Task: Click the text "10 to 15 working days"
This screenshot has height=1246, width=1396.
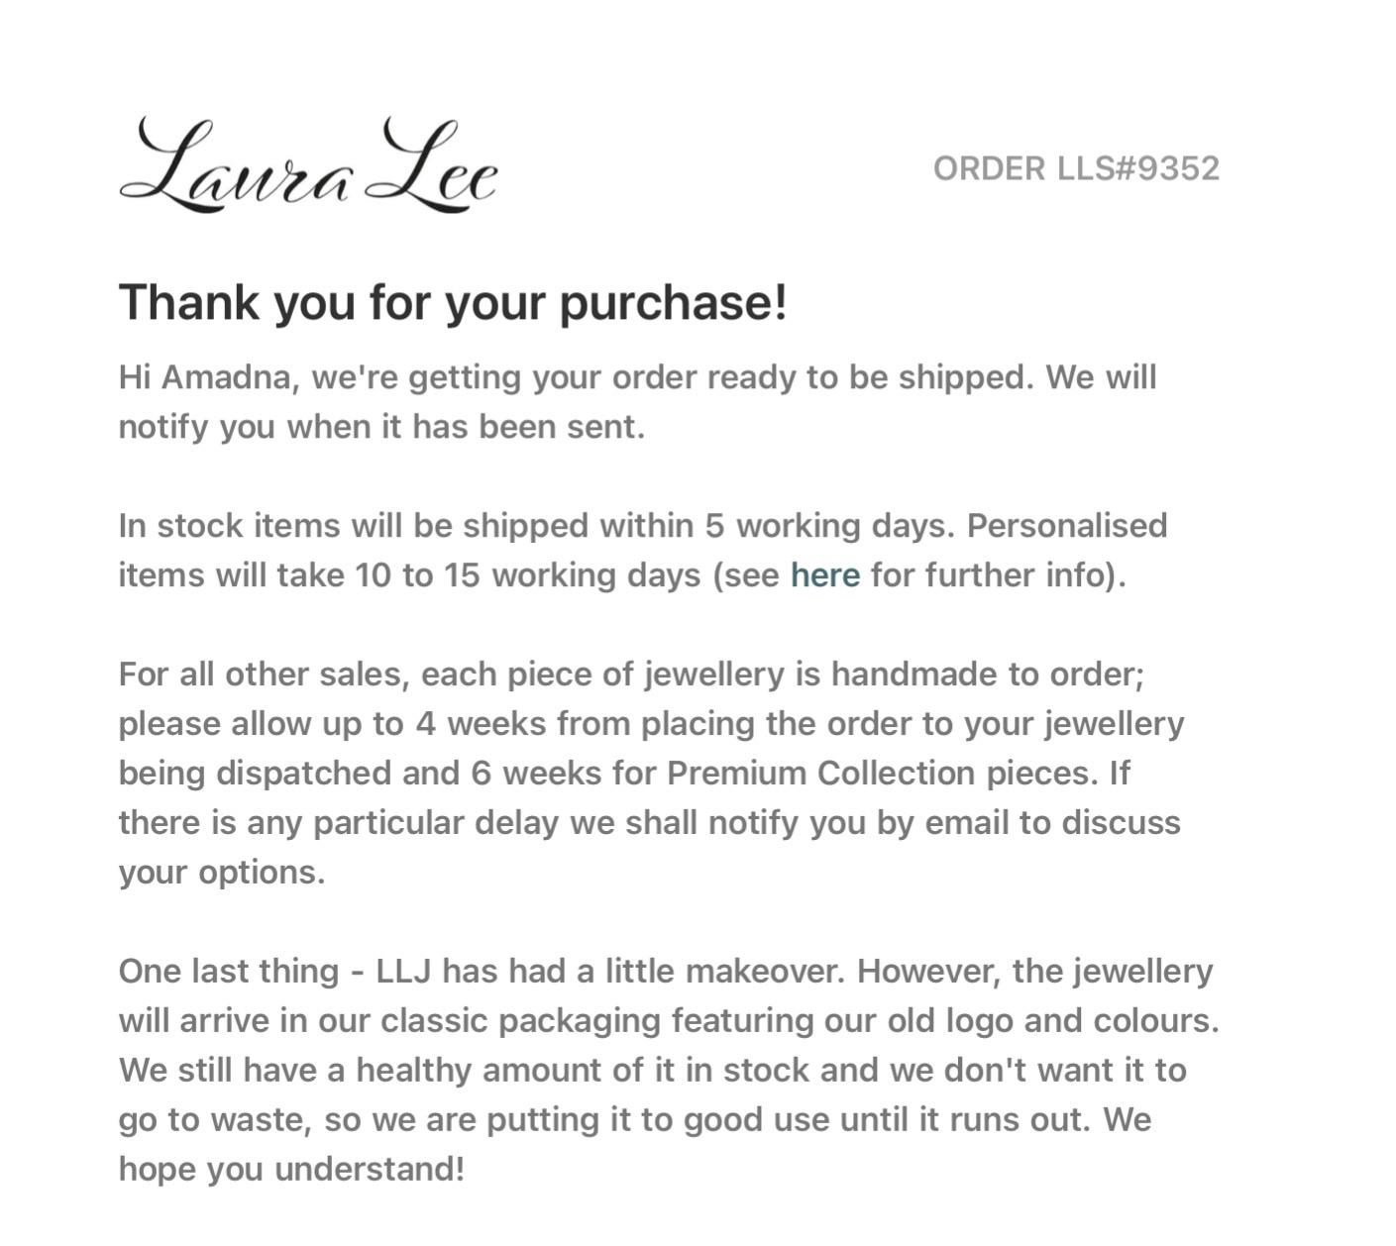Action: tap(527, 575)
